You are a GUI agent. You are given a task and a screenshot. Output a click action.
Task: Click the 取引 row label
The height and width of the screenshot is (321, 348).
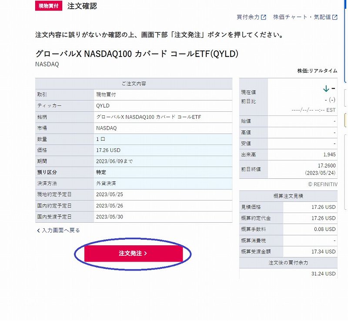pyautogui.click(x=42, y=95)
